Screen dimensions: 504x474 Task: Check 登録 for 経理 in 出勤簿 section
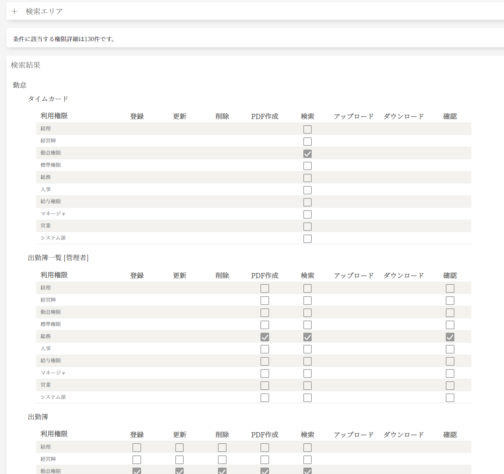[x=137, y=448]
